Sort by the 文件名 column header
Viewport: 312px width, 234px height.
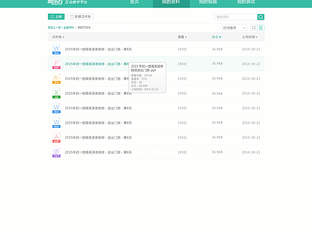coord(58,37)
